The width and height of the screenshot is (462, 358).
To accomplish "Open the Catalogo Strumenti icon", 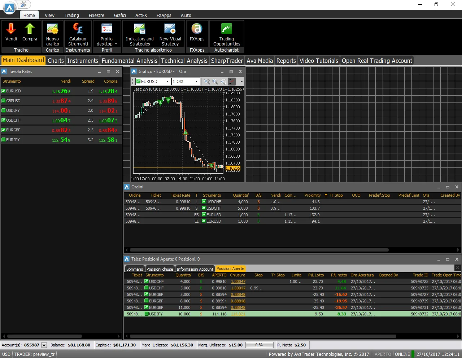I will tap(78, 29).
